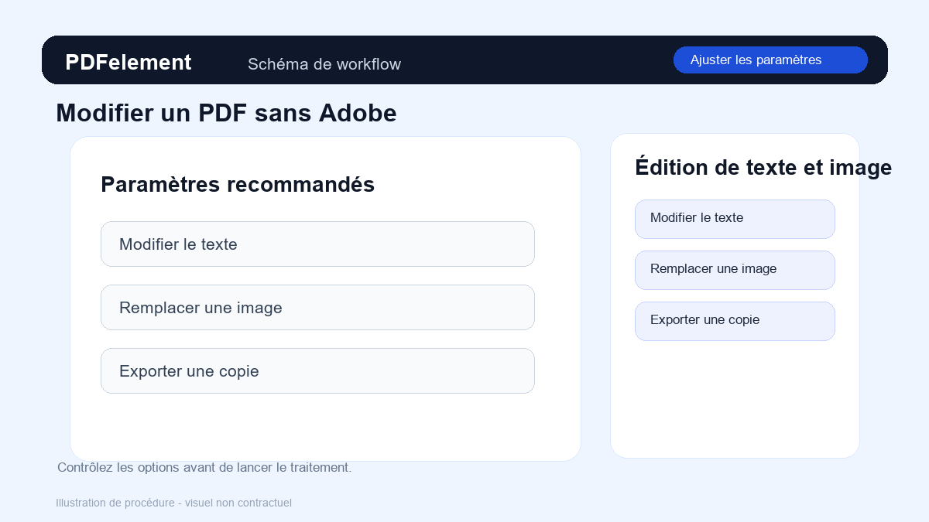Click the Contrôlez les options avant de lancer text
The image size is (929, 522).
(204, 468)
